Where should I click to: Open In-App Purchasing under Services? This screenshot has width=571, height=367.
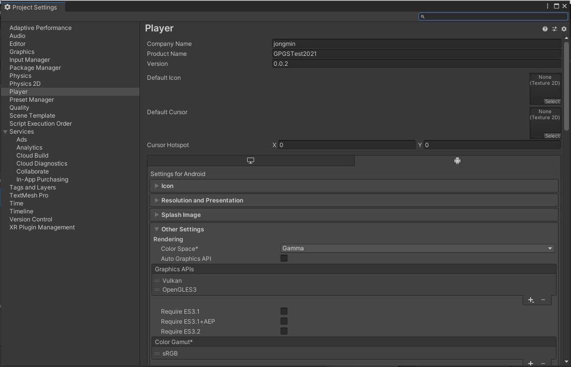click(x=42, y=180)
